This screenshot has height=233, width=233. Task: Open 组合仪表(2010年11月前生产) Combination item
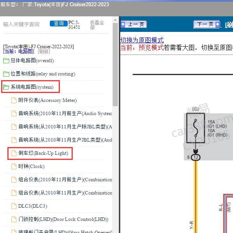65,179
